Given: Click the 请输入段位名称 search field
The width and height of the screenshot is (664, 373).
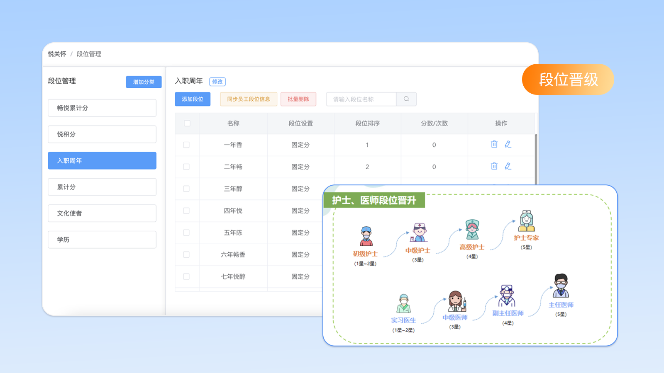Looking at the screenshot, I should (x=361, y=99).
